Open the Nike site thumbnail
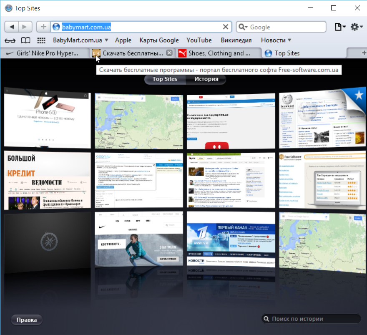The height and width of the screenshot is (335, 367). click(x=139, y=239)
